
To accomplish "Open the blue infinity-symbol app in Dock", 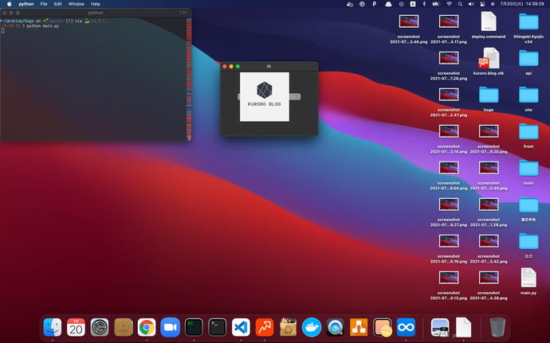I will (x=406, y=327).
